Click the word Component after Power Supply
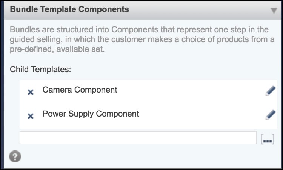 click(117, 114)
